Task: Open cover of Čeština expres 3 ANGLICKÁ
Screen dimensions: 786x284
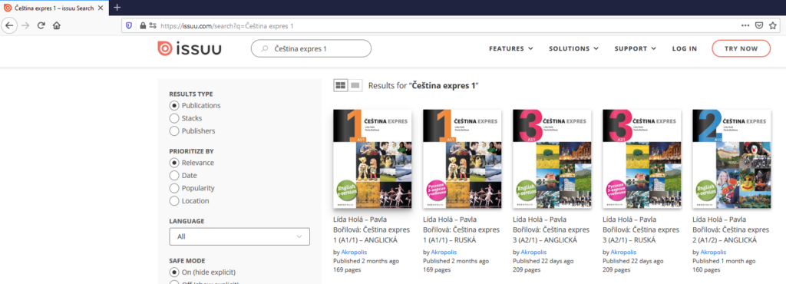Action: pos(552,159)
